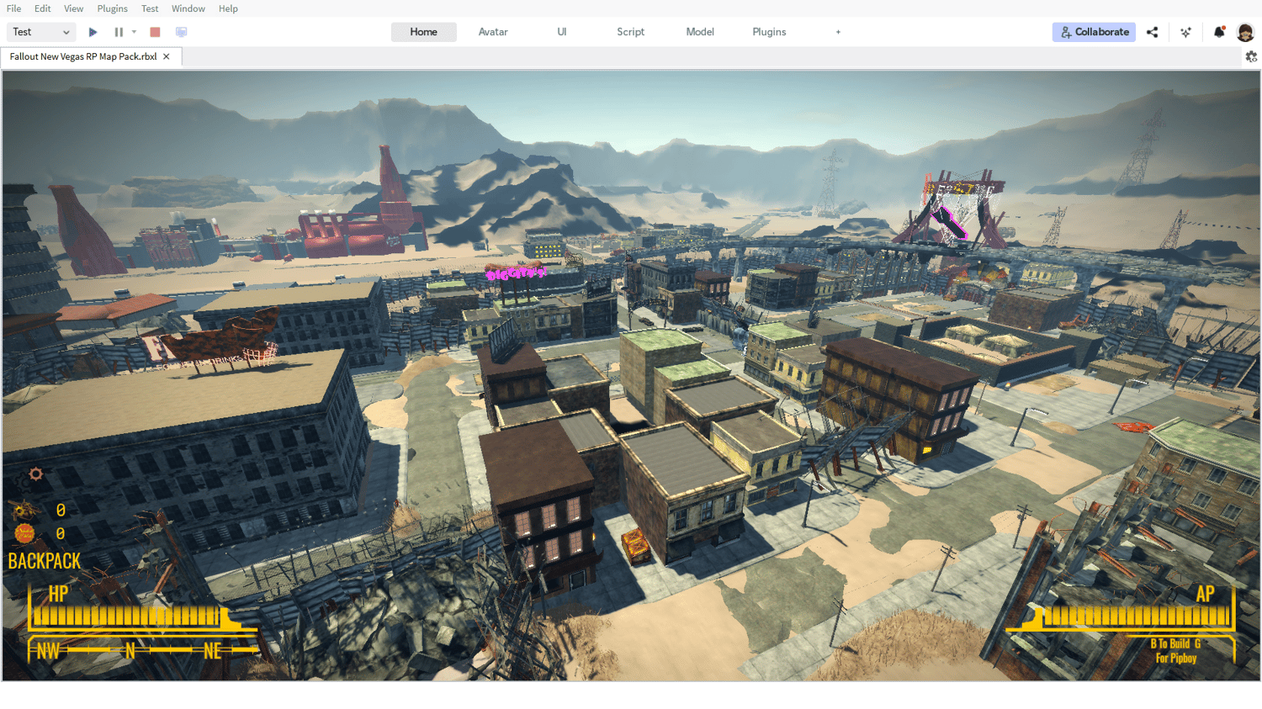Viewport: 1262px width, 709px height.
Task: Close the Fallout New Vegas RP Map Pack tab
Action: (x=167, y=56)
